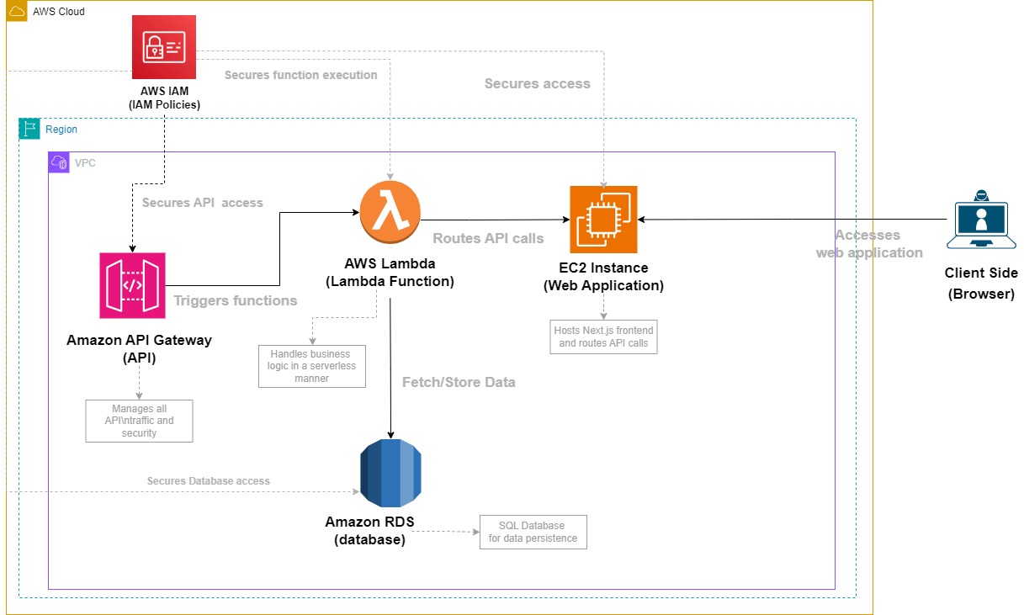Image resolution: width=1024 pixels, height=615 pixels.
Task: Select the AWS Cloud icon in top-left corner
Action: (16, 11)
